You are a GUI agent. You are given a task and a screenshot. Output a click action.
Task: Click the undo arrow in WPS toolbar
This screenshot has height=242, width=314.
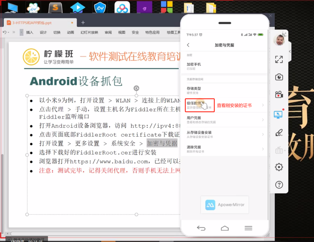click(x=5, y=32)
